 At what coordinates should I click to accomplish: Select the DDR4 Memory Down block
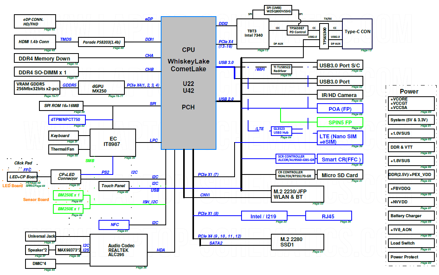46,58
